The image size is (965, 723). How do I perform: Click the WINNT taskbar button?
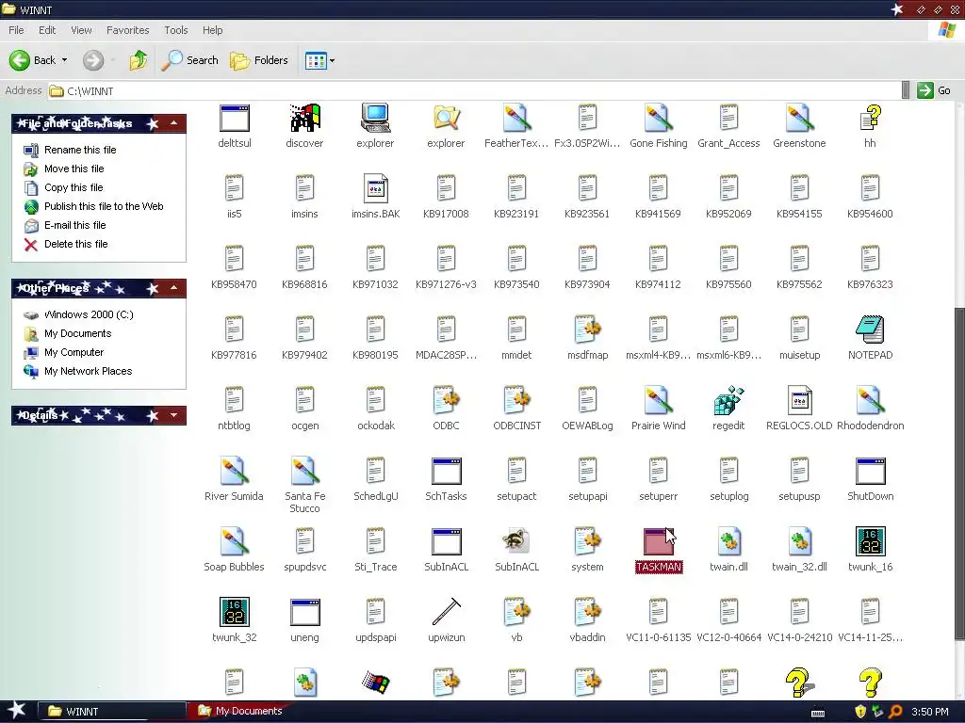click(x=111, y=712)
